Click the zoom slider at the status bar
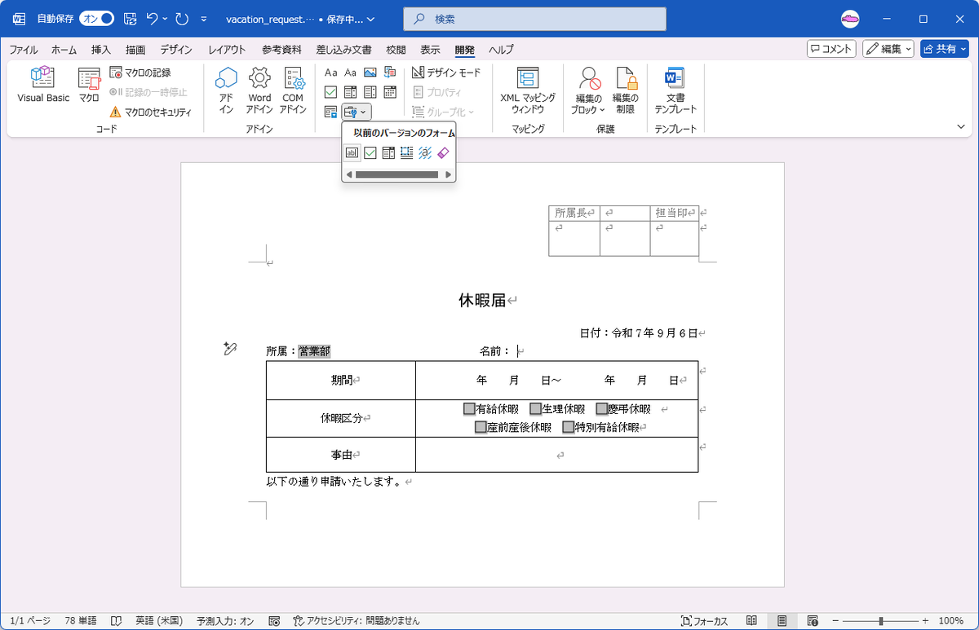 (x=881, y=619)
